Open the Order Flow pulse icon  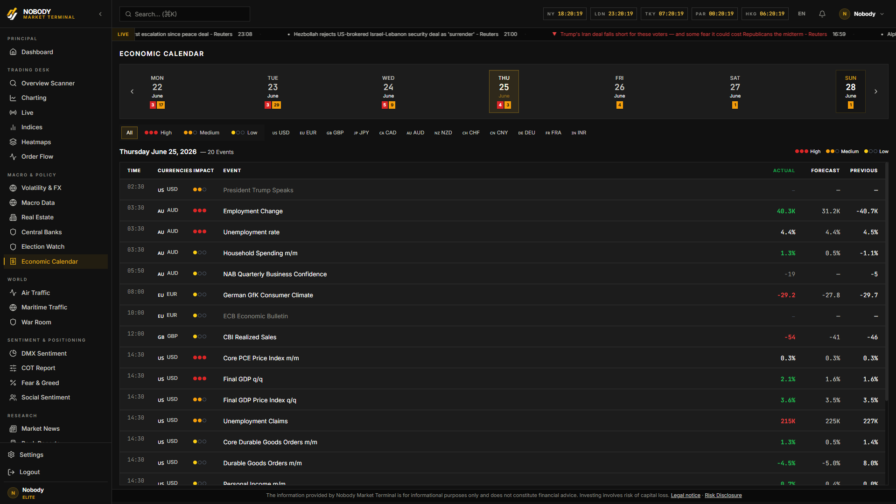pos(13,157)
